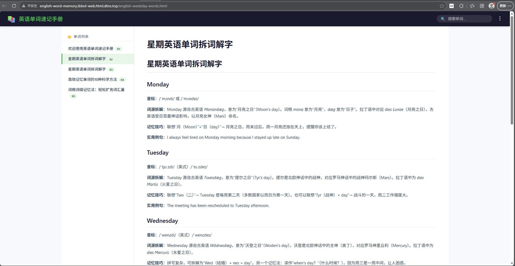
Task: Open the browser extensions puzzle icon
Action: pos(461,6)
